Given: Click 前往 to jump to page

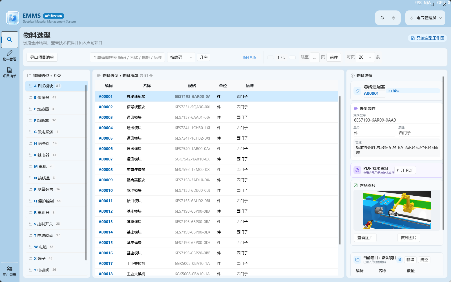Looking at the screenshot, I should 334,57.
